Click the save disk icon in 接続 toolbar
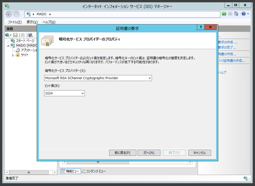Image resolution: width=255 pixels, height=186 pixels. pyautogui.click(x=15, y=35)
